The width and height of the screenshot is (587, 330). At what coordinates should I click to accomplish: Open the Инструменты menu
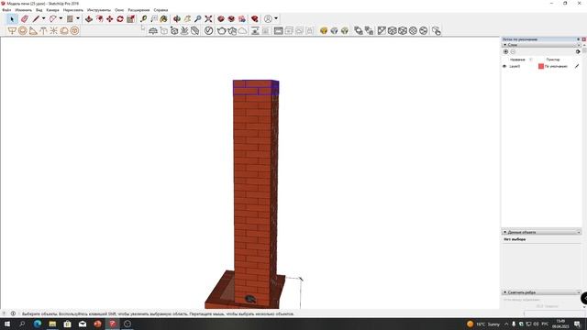(x=98, y=10)
